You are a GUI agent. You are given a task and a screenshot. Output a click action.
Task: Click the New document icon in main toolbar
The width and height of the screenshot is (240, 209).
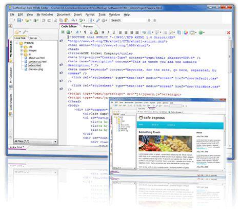point(11,20)
